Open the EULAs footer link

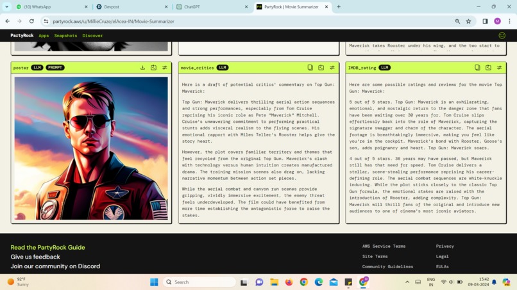[x=442, y=266]
